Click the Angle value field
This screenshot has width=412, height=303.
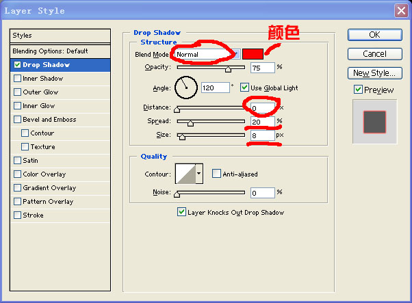[216, 88]
